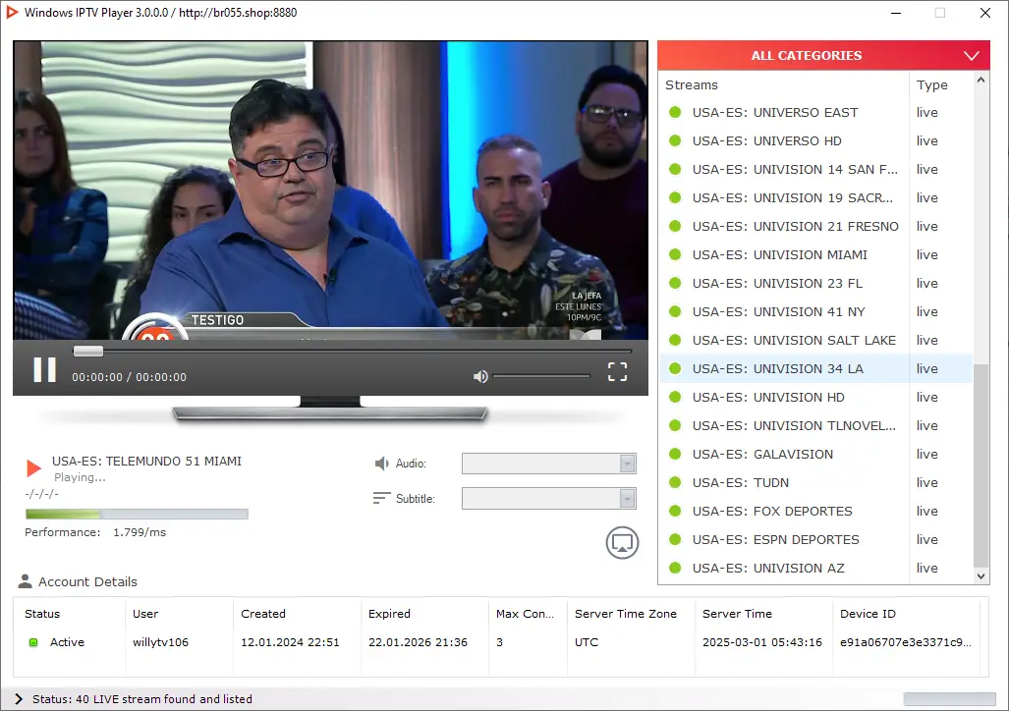This screenshot has width=1009, height=711.
Task: Select stream USA-ES: UNIVISION HD
Action: pos(816,397)
